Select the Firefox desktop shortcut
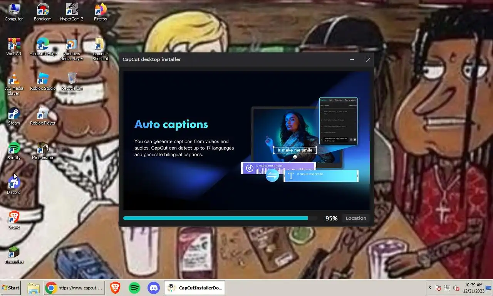Screen dimensions: 493x296 (x=101, y=12)
